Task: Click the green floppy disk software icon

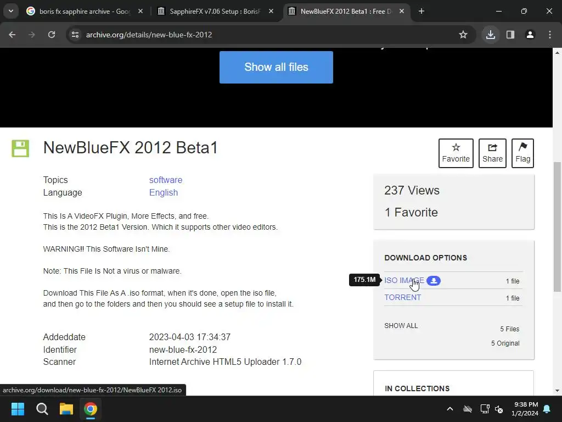Action: point(20,148)
